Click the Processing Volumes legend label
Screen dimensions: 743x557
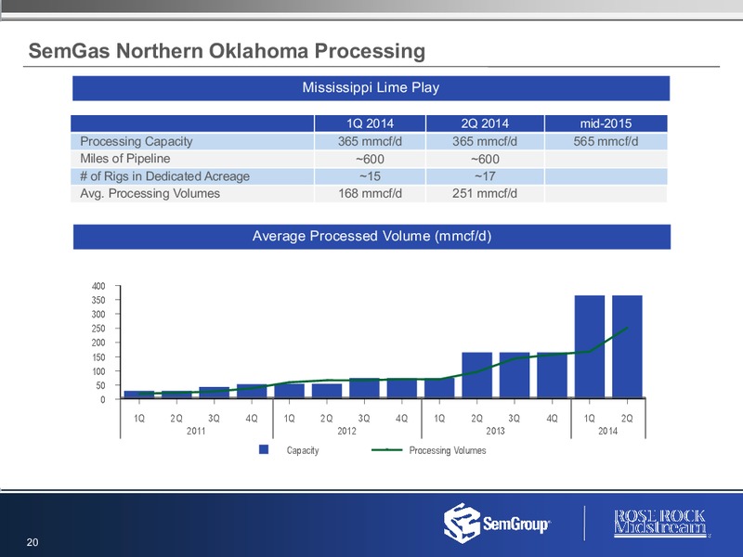[x=448, y=450]
